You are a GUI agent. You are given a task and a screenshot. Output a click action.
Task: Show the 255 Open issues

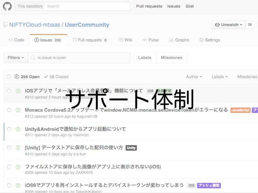(27, 77)
